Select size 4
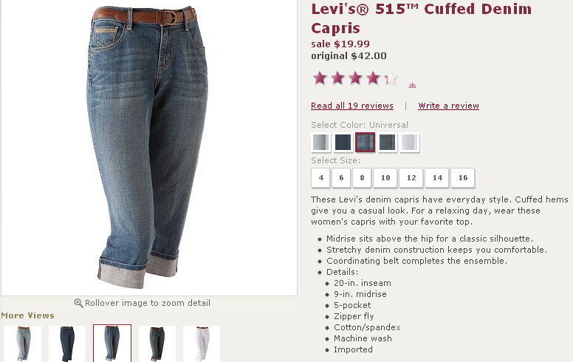This screenshot has height=362, width=573. 320,178
